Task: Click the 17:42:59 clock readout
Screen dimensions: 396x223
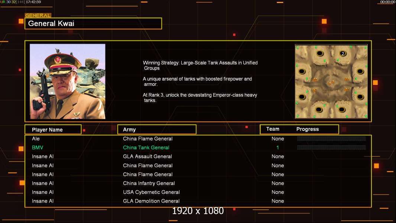Action: 33,2
